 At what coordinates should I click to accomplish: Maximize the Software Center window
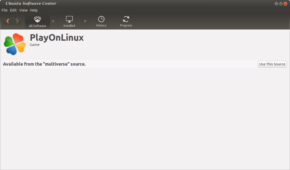281,4
